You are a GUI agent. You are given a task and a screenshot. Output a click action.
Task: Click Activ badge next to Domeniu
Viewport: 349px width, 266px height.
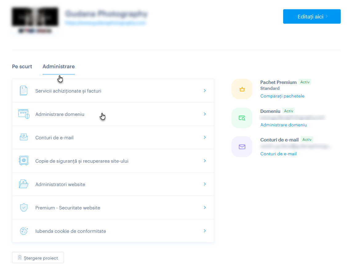pyautogui.click(x=289, y=111)
